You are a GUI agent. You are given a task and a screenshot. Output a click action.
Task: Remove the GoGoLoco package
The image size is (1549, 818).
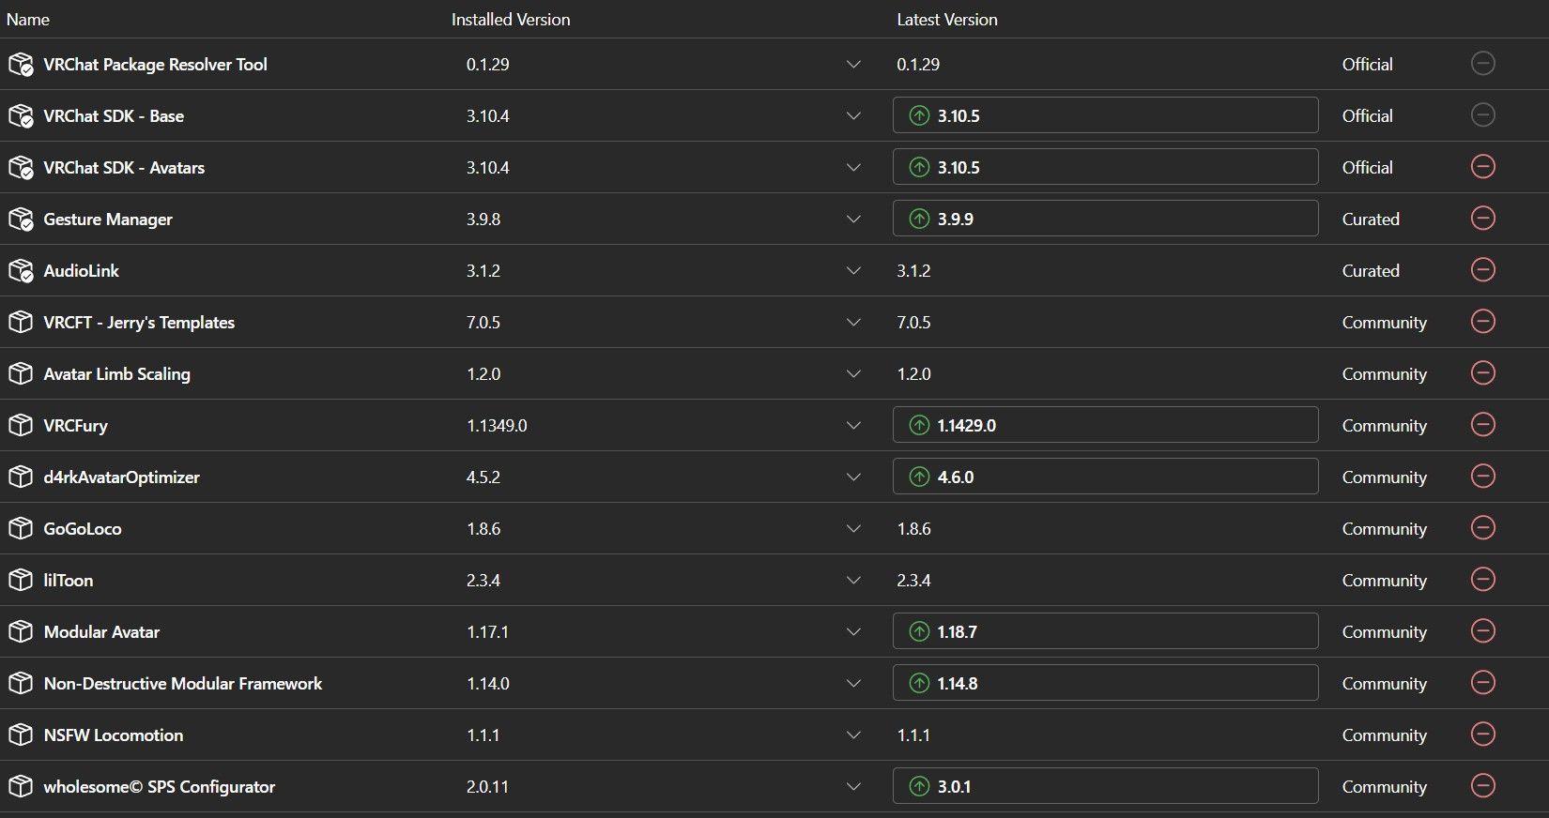click(x=1482, y=528)
